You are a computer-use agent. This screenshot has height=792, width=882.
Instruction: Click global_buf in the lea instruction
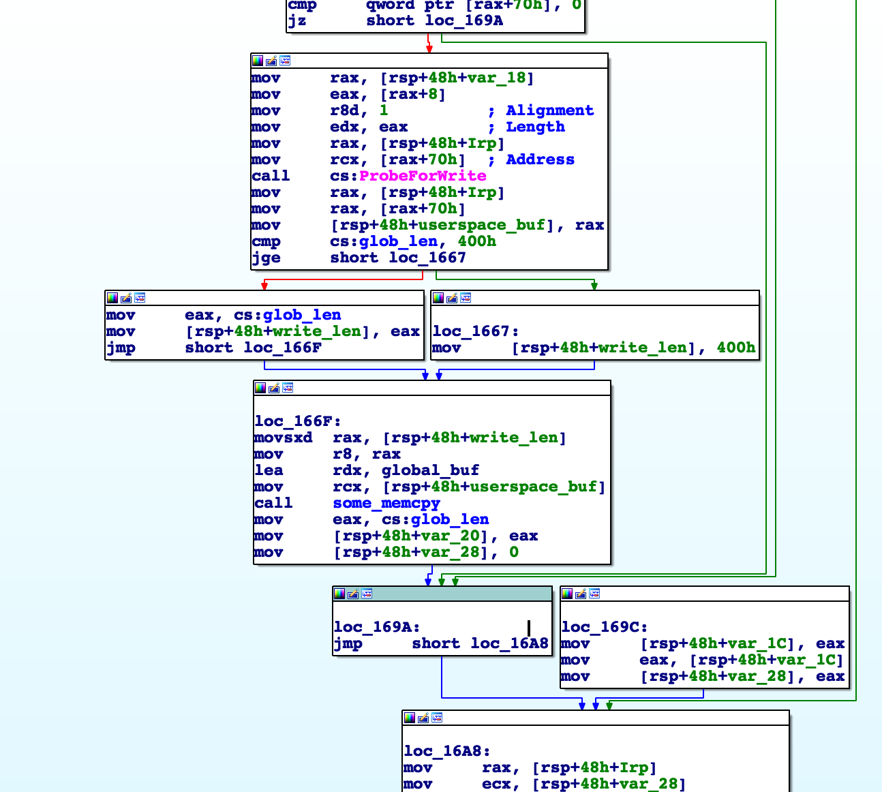click(x=430, y=470)
